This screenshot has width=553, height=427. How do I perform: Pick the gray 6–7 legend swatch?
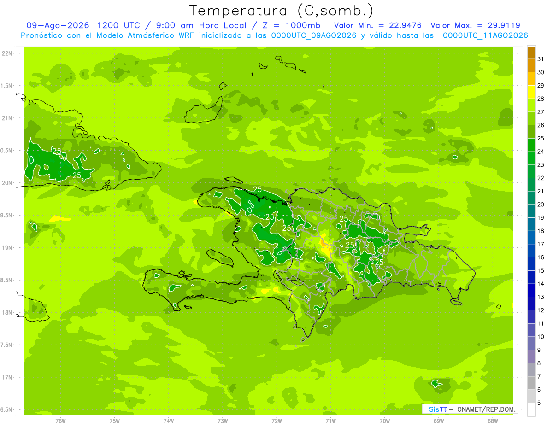[531, 383]
